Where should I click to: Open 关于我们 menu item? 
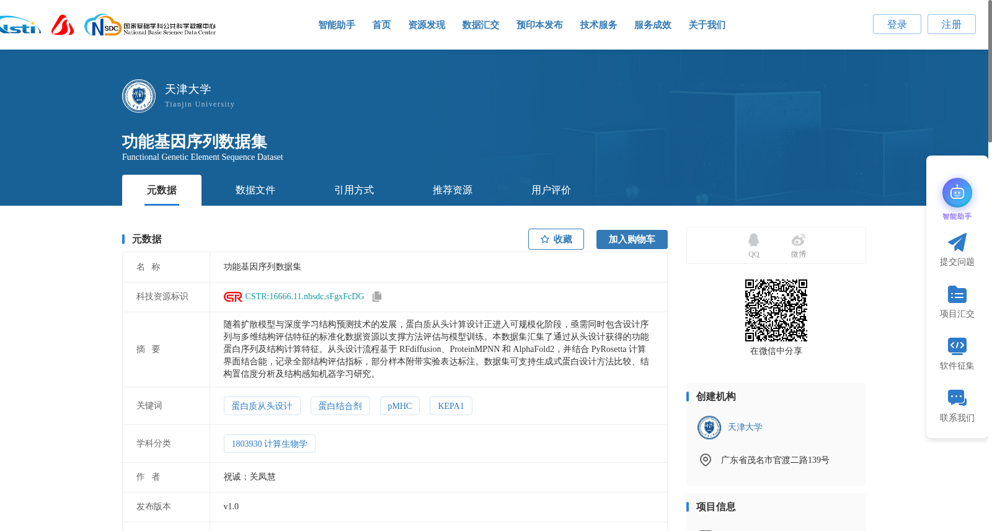coord(707,25)
